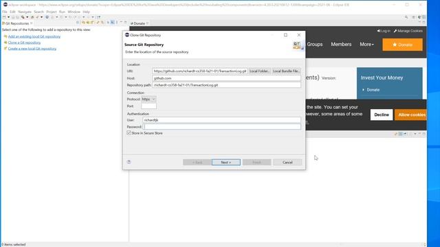This screenshot has width=440, height=247.
Task: Maximize the Git Repositories view
Action: point(125,22)
